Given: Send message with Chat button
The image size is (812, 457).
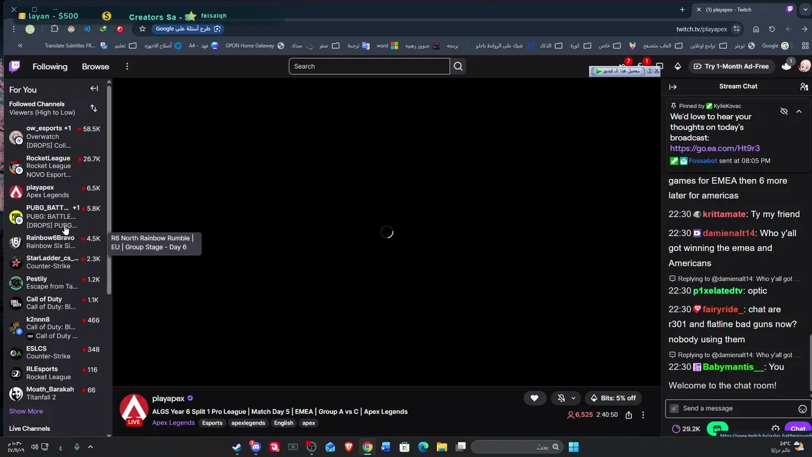Looking at the screenshot, I should click(x=797, y=429).
